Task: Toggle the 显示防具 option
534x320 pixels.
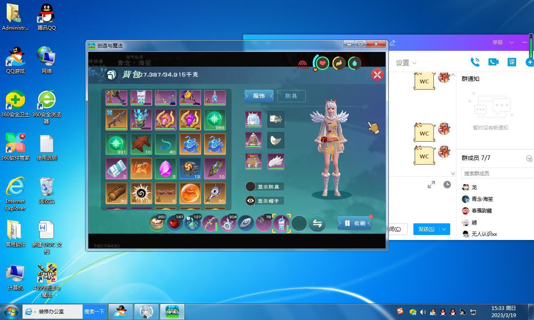Action: [x=264, y=187]
